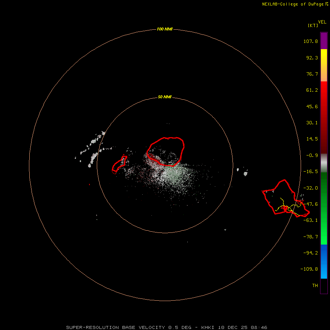Click the 100 NMI range ring label
330x330 pixels.
(165, 29)
